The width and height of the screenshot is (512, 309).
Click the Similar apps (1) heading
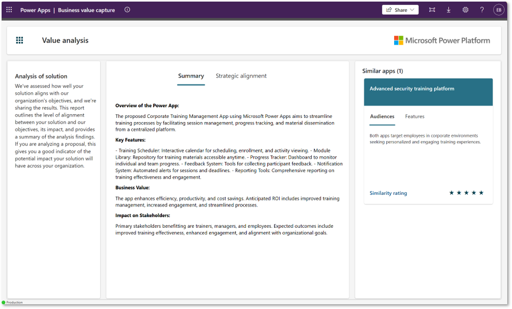coord(382,71)
